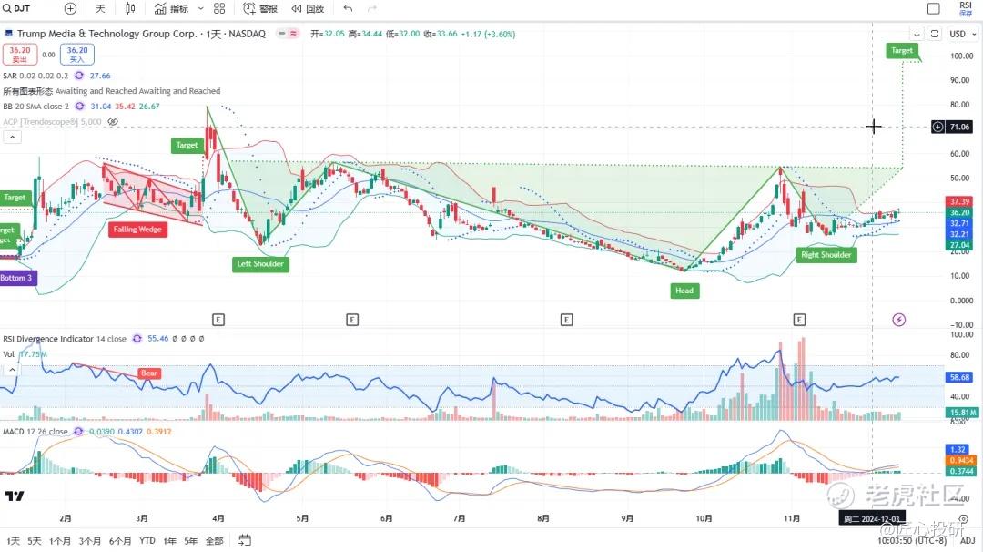The width and height of the screenshot is (983, 552).
Task: Switch to the 5天 time range
Action: [x=35, y=541]
